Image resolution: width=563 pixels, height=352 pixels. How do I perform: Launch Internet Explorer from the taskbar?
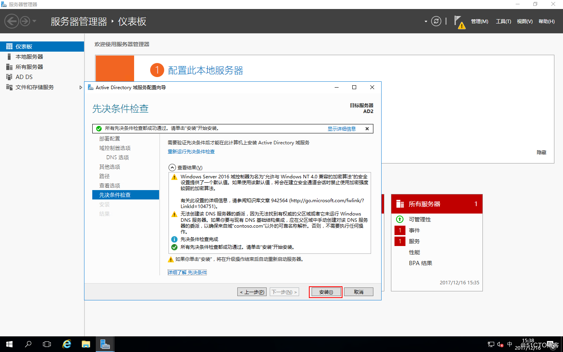67,344
